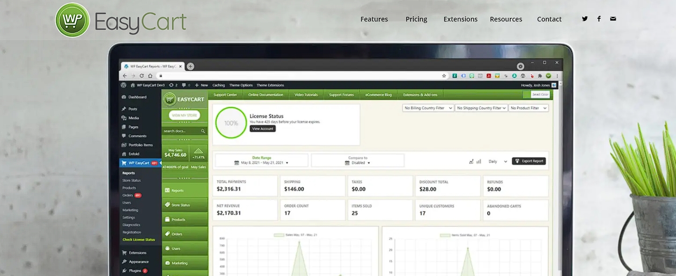This screenshot has width=676, height=276.
Task: Open the Online Documentation tab
Action: pos(265,94)
